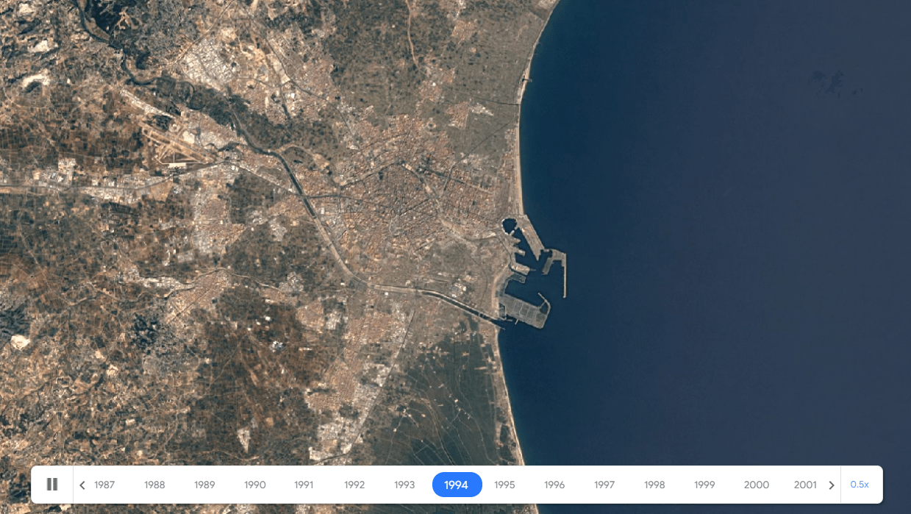The height and width of the screenshot is (514, 911).
Task: Show the 1991 satellite image
Action: (304, 485)
